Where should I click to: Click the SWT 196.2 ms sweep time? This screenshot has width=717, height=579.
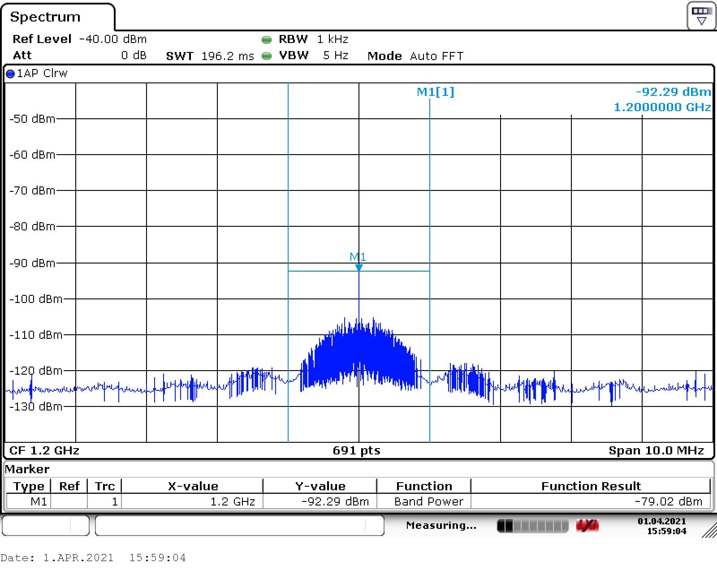[227, 56]
